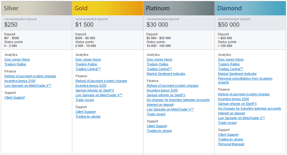Viewport: 287px width, 155px height.
Task: Click Spread refunds on StartFX under Gold
Action: (x=95, y=90)
